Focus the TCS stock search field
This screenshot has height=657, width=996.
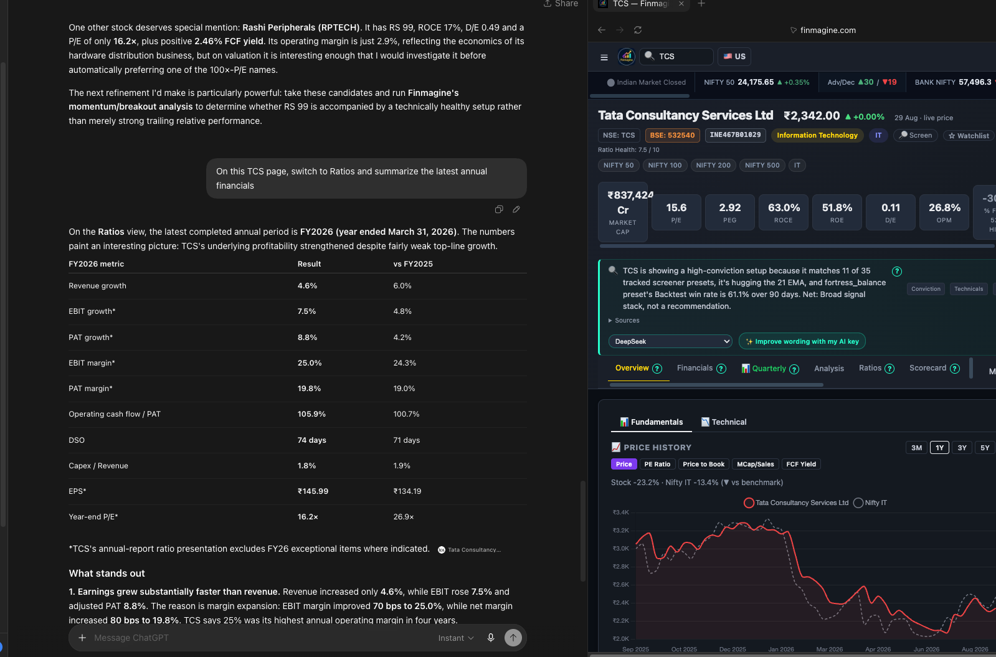tap(676, 57)
